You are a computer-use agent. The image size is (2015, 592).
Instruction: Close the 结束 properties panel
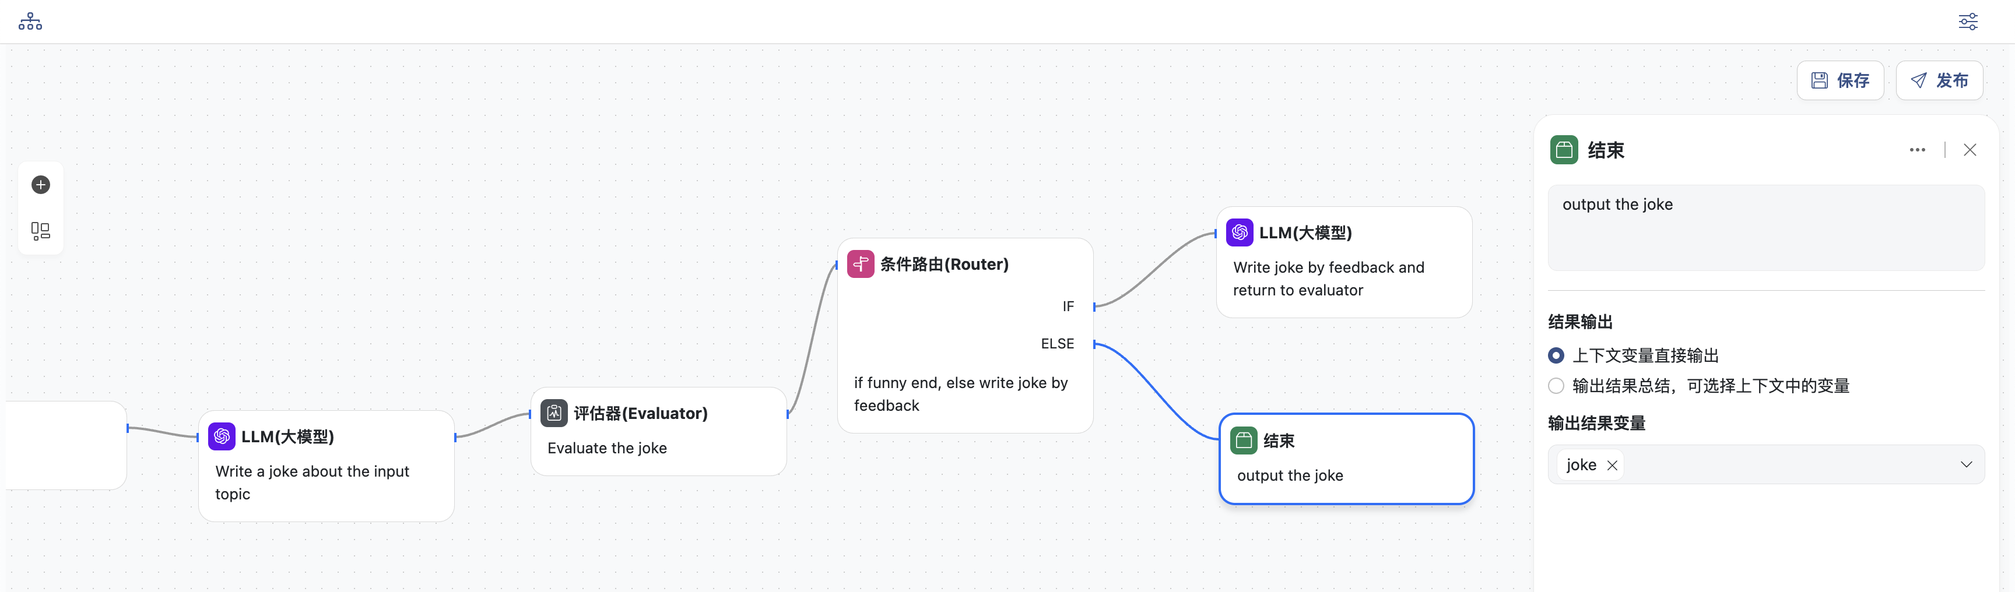pos(1970,150)
